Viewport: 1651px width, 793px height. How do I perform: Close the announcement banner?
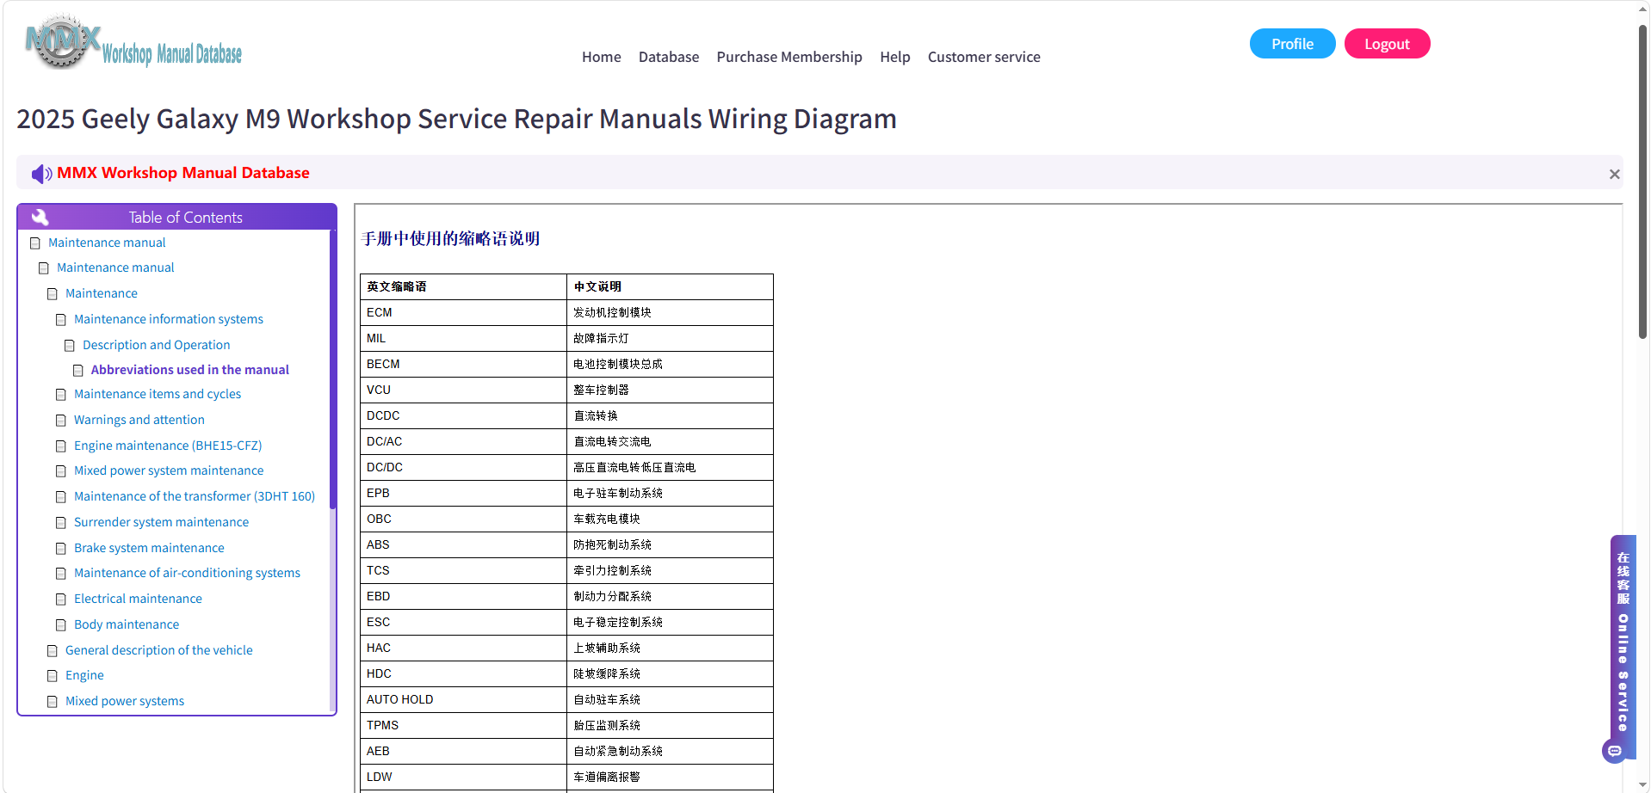[x=1614, y=174]
